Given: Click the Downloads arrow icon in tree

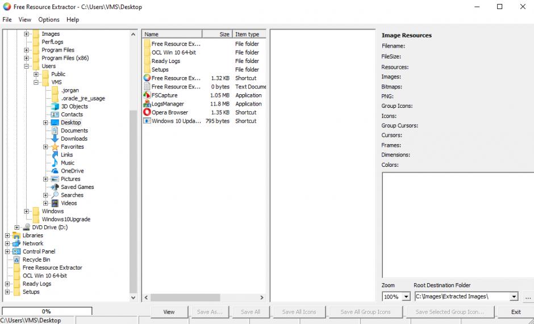Looking at the screenshot, I should pyautogui.click(x=55, y=138).
